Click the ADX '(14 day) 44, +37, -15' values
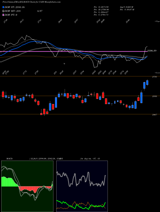 [x=90, y=158]
